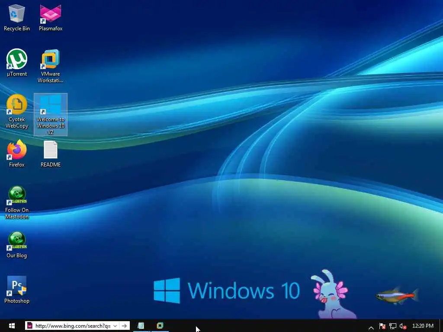Click the Cyotek WebCopy icon

tap(17, 112)
